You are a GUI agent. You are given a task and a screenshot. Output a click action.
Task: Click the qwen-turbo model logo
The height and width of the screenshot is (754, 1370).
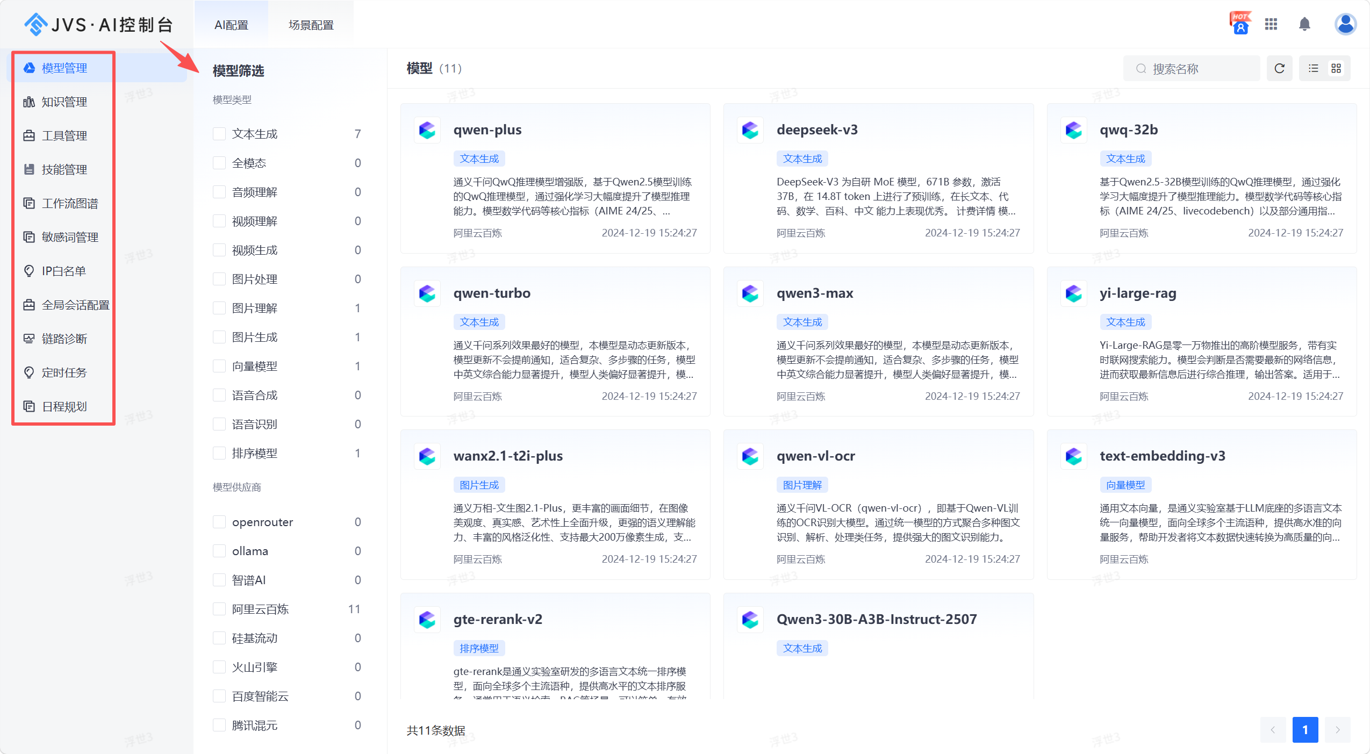click(427, 293)
